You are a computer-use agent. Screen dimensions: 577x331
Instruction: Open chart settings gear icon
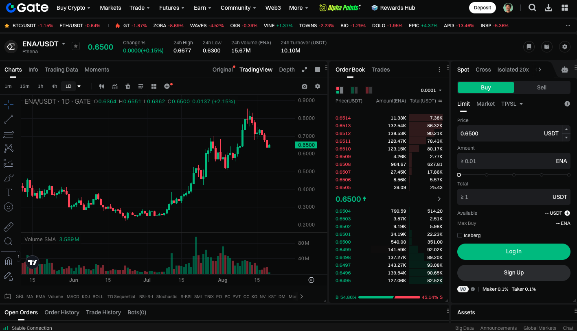tap(318, 86)
